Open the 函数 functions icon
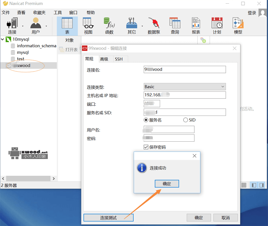The image size is (268, 226). [x=110, y=26]
